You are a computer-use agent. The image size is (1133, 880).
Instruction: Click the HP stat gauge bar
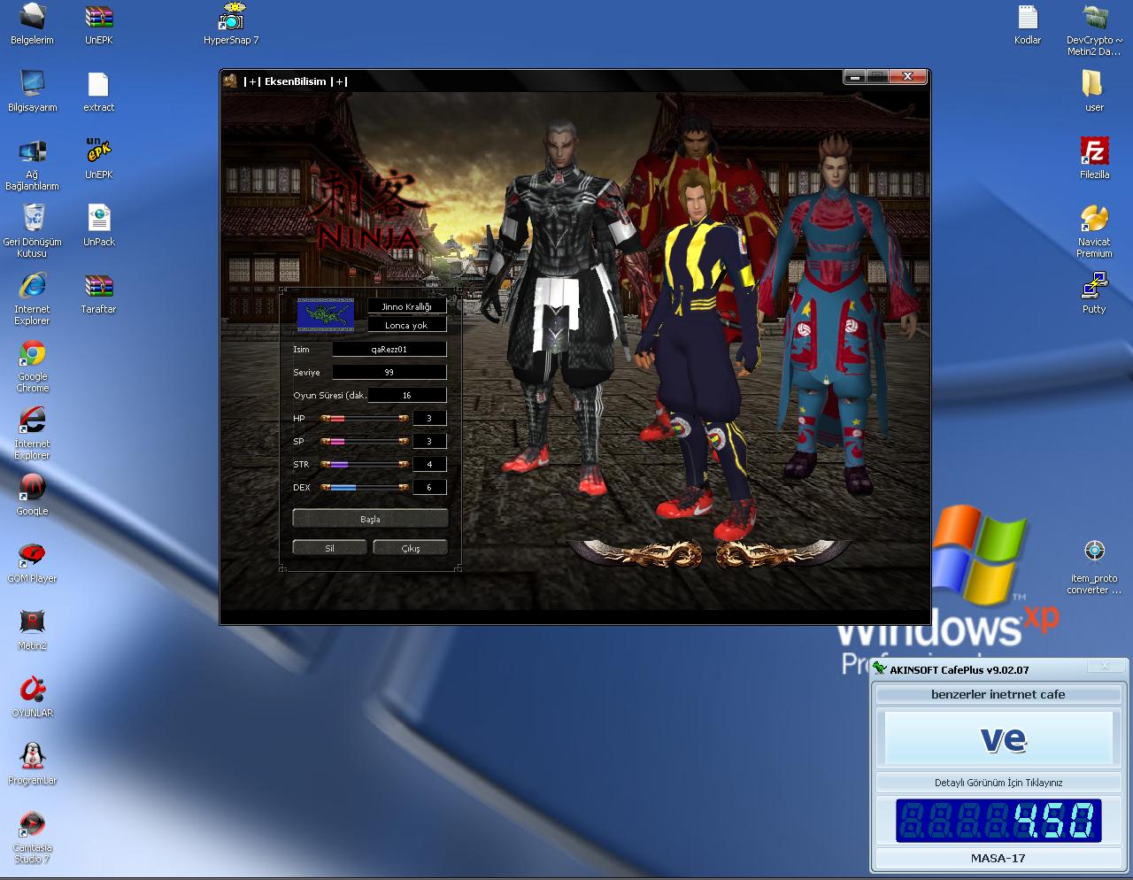[364, 418]
